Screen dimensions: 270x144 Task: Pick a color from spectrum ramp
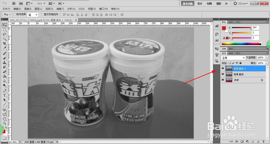[x=241, y=44]
